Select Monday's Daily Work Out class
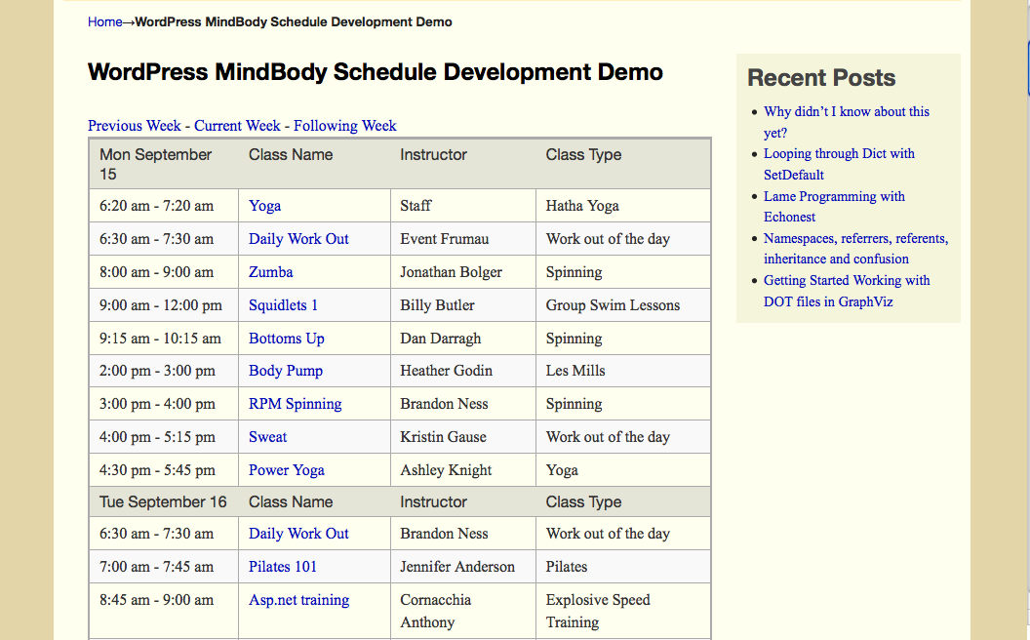 click(298, 239)
